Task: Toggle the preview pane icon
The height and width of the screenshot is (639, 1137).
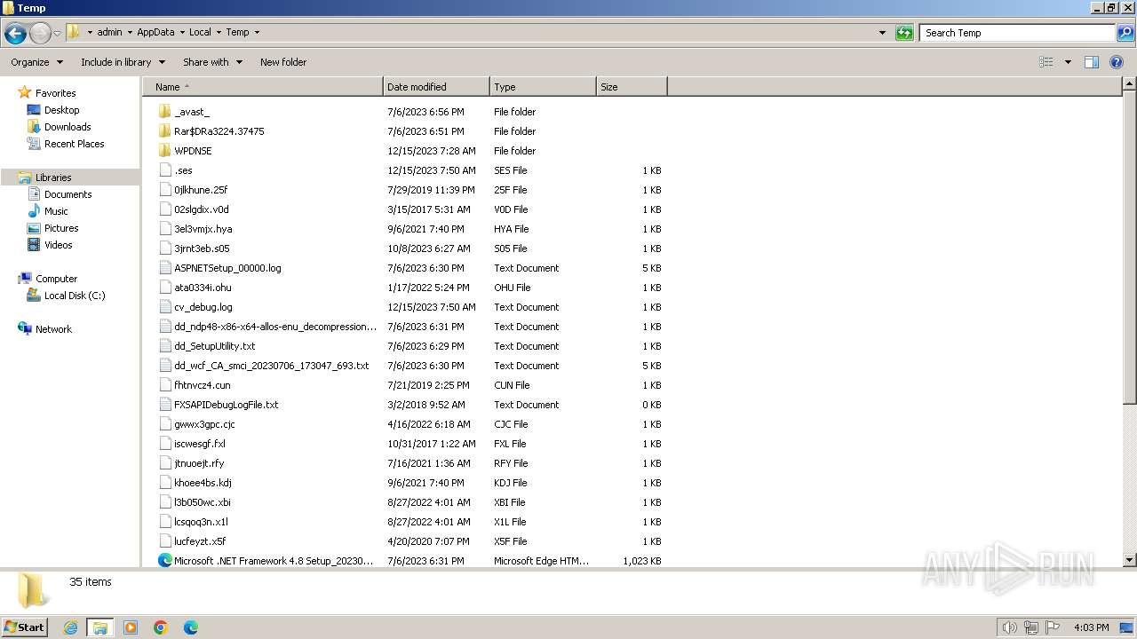Action: pos(1092,62)
